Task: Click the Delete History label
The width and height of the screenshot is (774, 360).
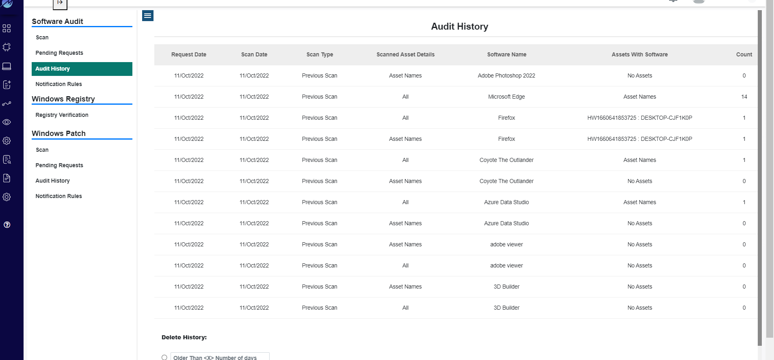Action: [184, 337]
